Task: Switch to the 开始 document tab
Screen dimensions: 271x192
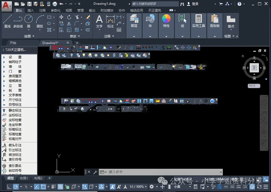Action: (13, 43)
